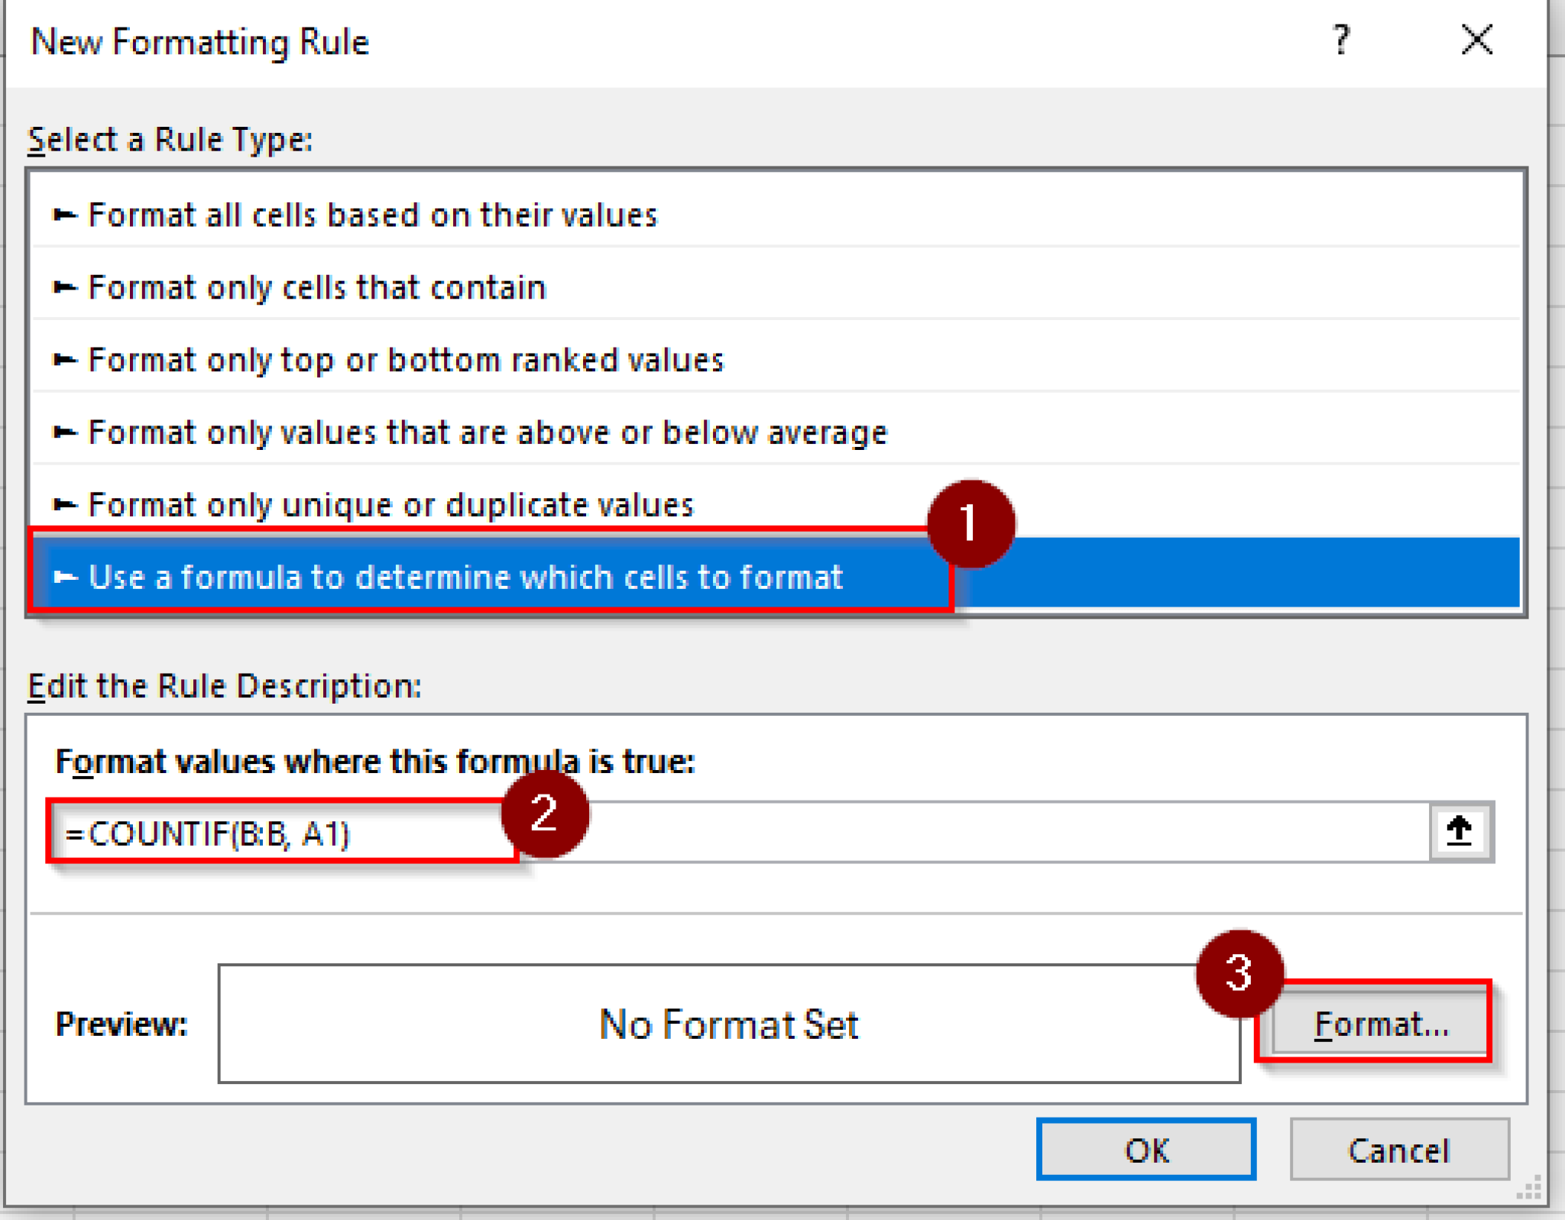The height and width of the screenshot is (1220, 1565).
Task: Click the arrow bullet beside 'Format only top or bottom ranked values'
Action: 65,359
